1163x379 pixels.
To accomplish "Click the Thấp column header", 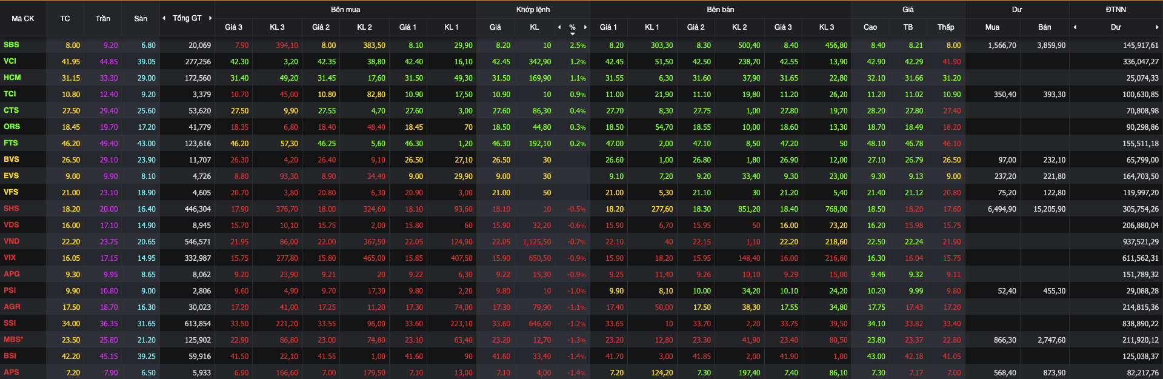I will (x=945, y=27).
